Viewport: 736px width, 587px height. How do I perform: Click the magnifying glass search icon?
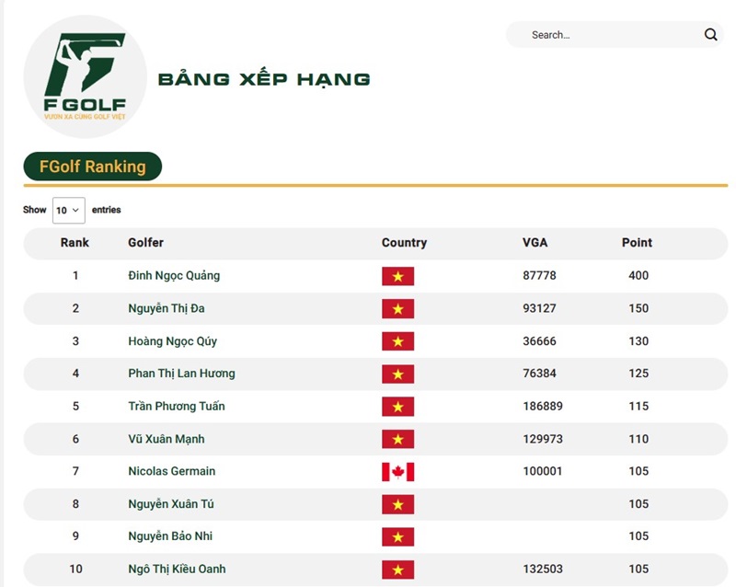coord(710,35)
